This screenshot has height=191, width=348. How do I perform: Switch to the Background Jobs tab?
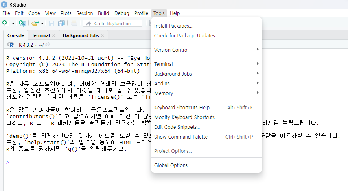click(x=81, y=35)
